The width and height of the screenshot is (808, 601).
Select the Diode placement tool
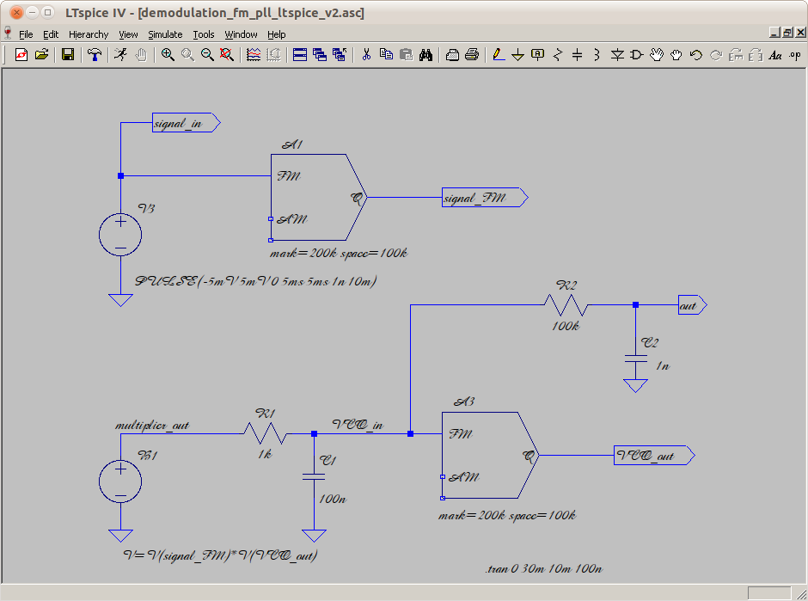[617, 55]
